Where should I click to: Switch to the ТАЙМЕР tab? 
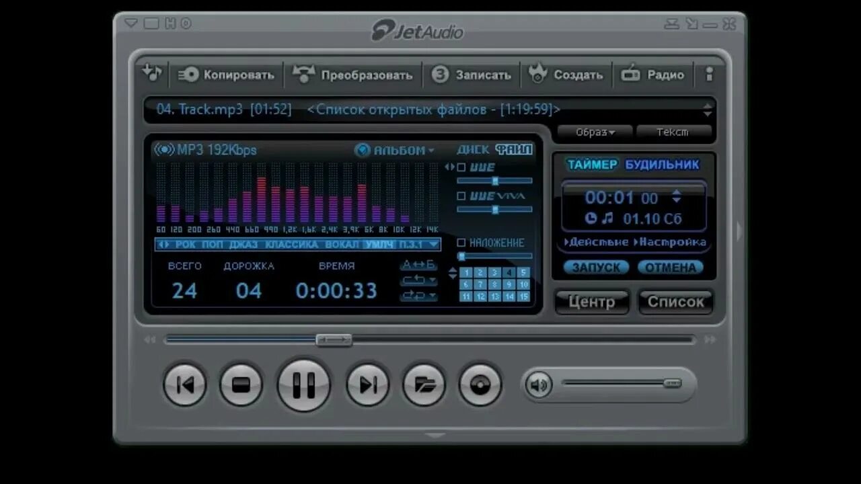(592, 165)
